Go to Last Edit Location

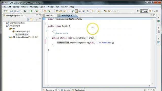pos(105,11)
